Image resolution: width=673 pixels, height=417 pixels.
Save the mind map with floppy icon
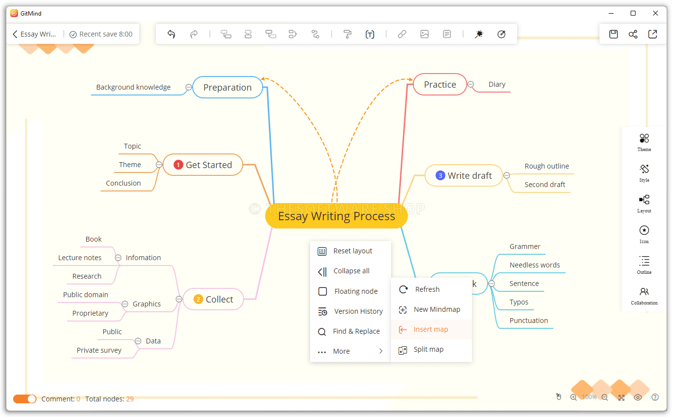614,34
